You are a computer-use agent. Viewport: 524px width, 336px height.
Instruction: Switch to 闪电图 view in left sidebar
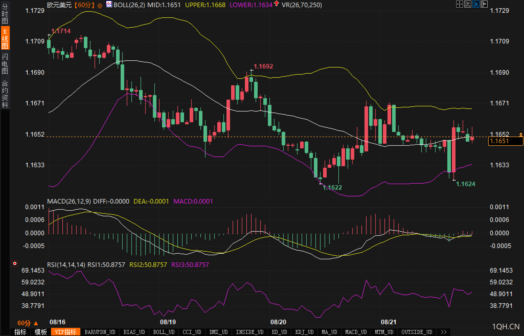[5, 64]
